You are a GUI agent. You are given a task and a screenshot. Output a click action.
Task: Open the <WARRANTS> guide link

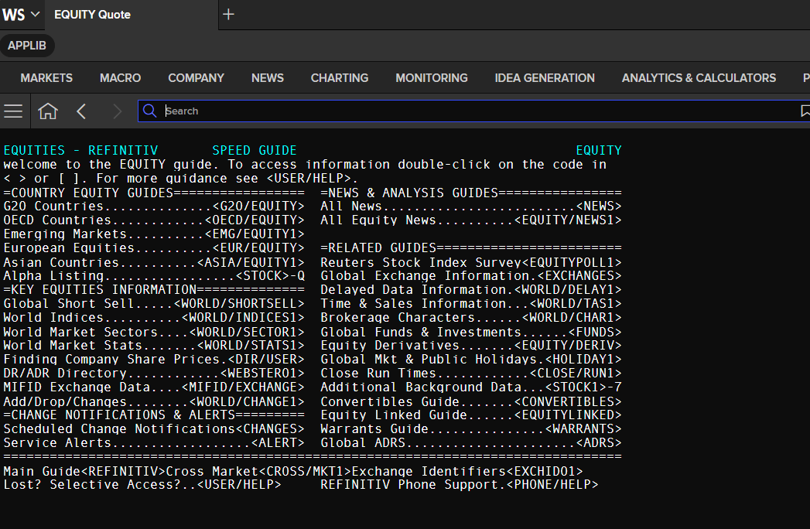583,429
